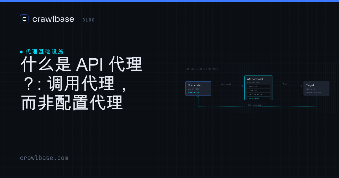Click the retry on block row

coord(258,94)
